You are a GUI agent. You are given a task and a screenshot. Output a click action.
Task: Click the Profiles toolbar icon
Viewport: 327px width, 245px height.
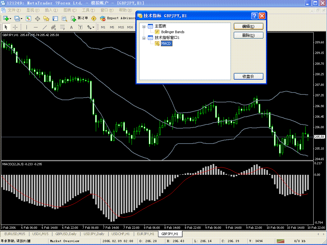point(17,19)
